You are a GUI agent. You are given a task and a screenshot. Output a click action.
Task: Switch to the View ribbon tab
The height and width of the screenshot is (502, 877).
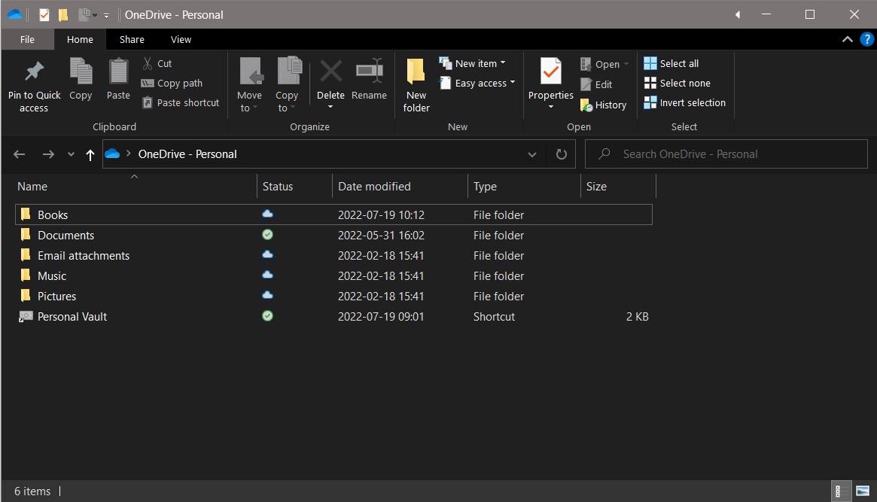point(181,40)
